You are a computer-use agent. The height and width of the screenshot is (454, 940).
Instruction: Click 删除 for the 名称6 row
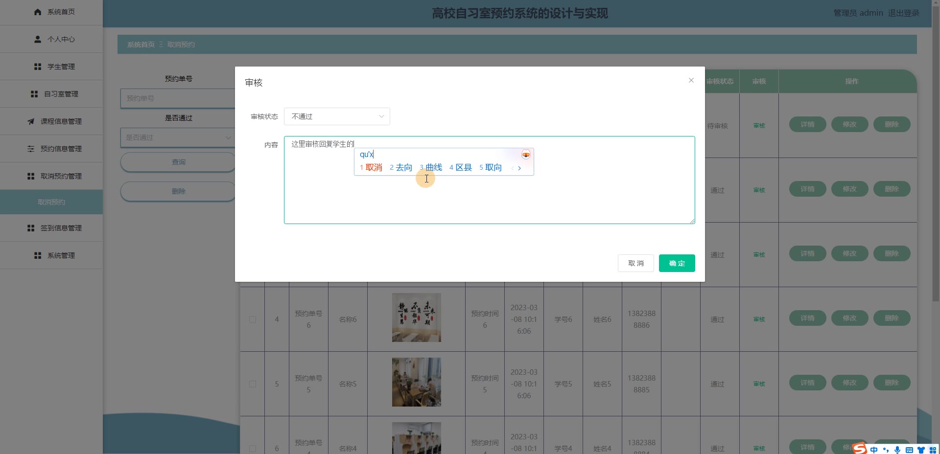892,318
